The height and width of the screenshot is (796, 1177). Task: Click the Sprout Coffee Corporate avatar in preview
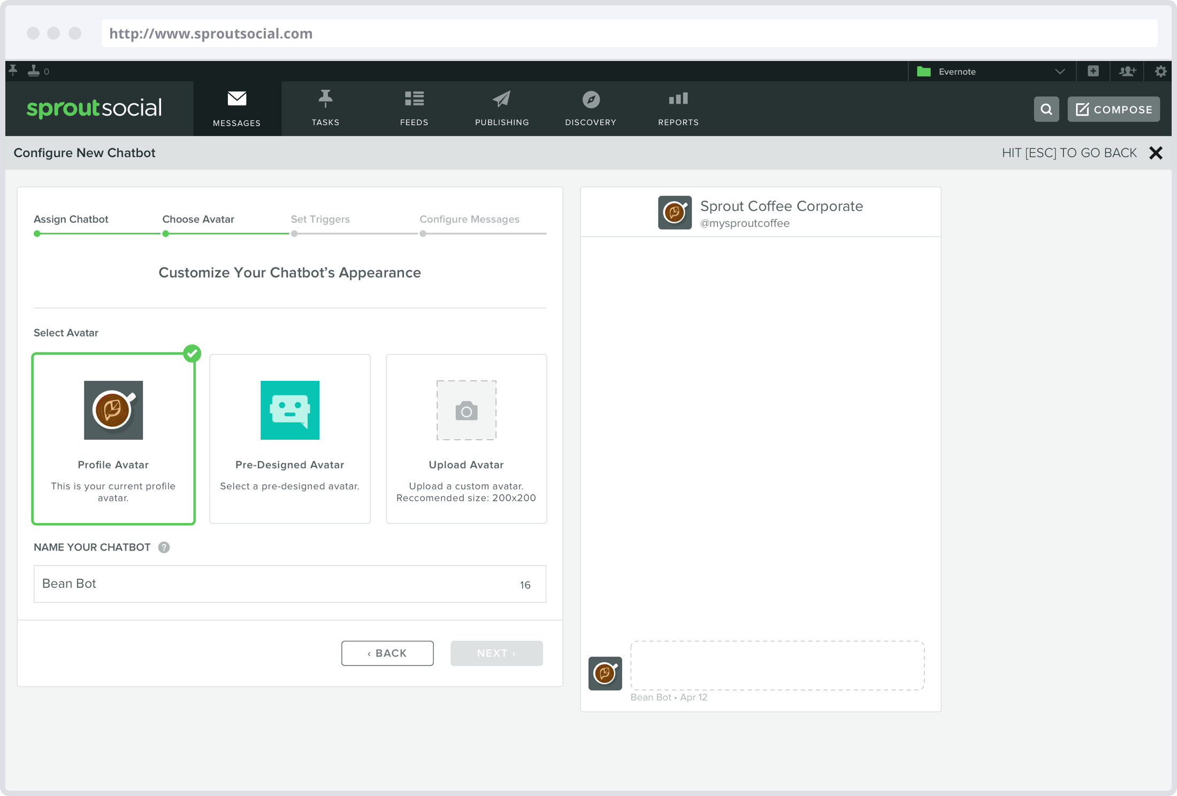point(675,212)
